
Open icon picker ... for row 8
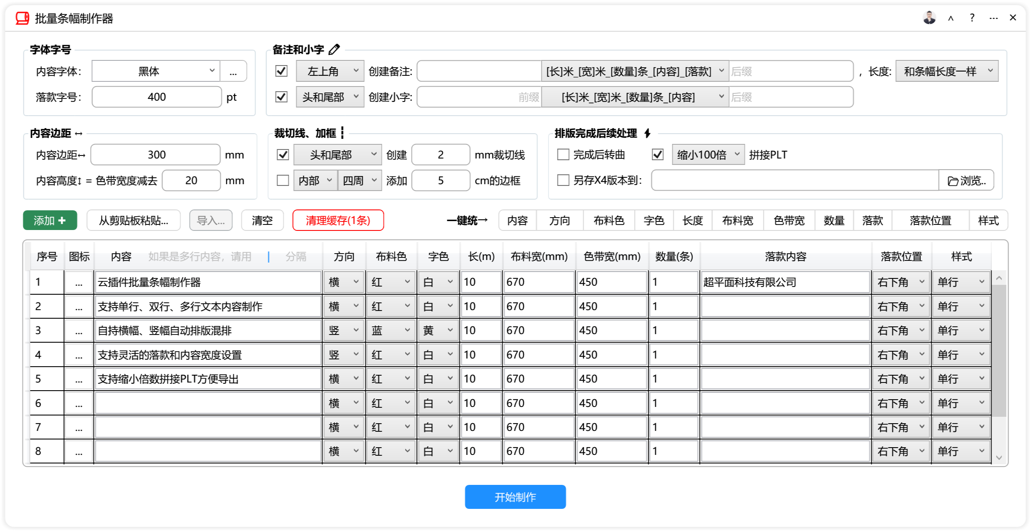[79, 451]
